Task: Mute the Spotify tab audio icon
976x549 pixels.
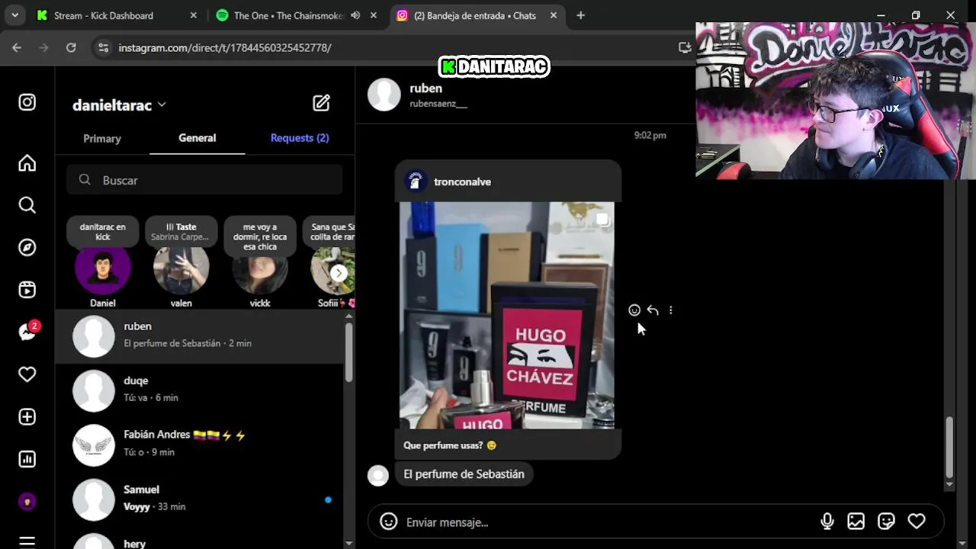Action: 355,15
